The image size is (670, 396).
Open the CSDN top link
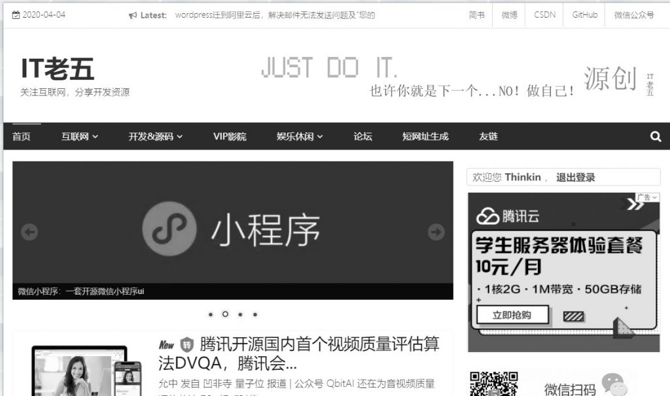(x=545, y=15)
